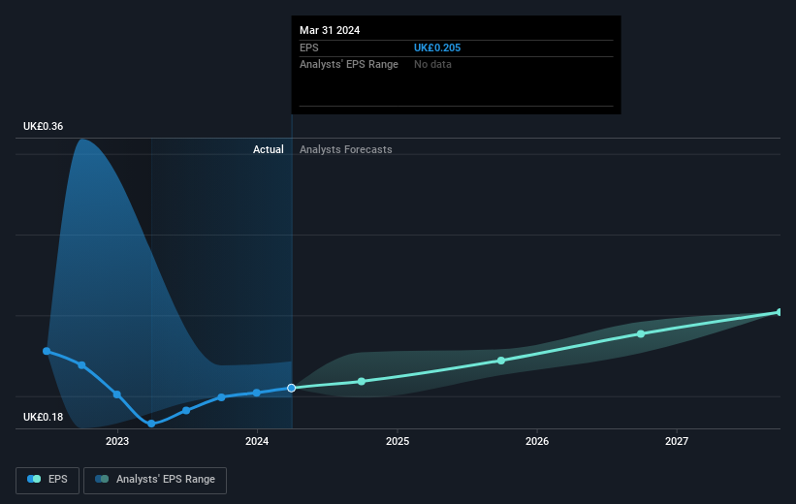Click the EPS data point in late 2023
Screen dimensions: 796x504
coord(221,397)
